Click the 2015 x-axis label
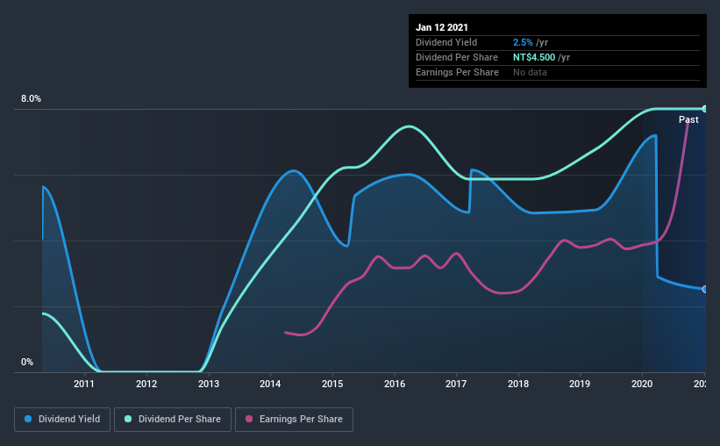This screenshot has height=446, width=720. point(332,384)
